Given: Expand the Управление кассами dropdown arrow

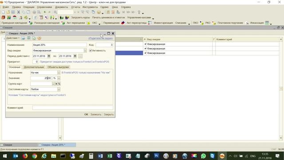Looking at the screenshot, I should [x=153, y=18].
